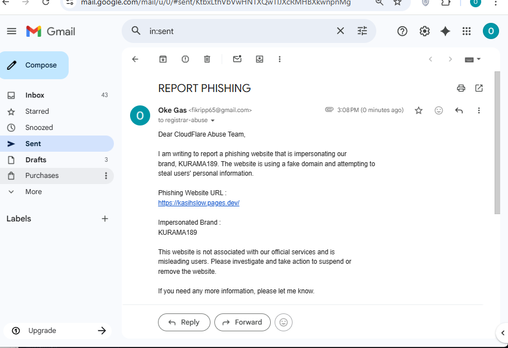This screenshot has height=348, width=508.
Task: Click the Upgrade button
Action: (x=57, y=331)
